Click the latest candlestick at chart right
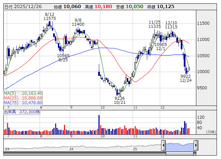The height and width of the screenshot is (159, 221). click(x=189, y=69)
